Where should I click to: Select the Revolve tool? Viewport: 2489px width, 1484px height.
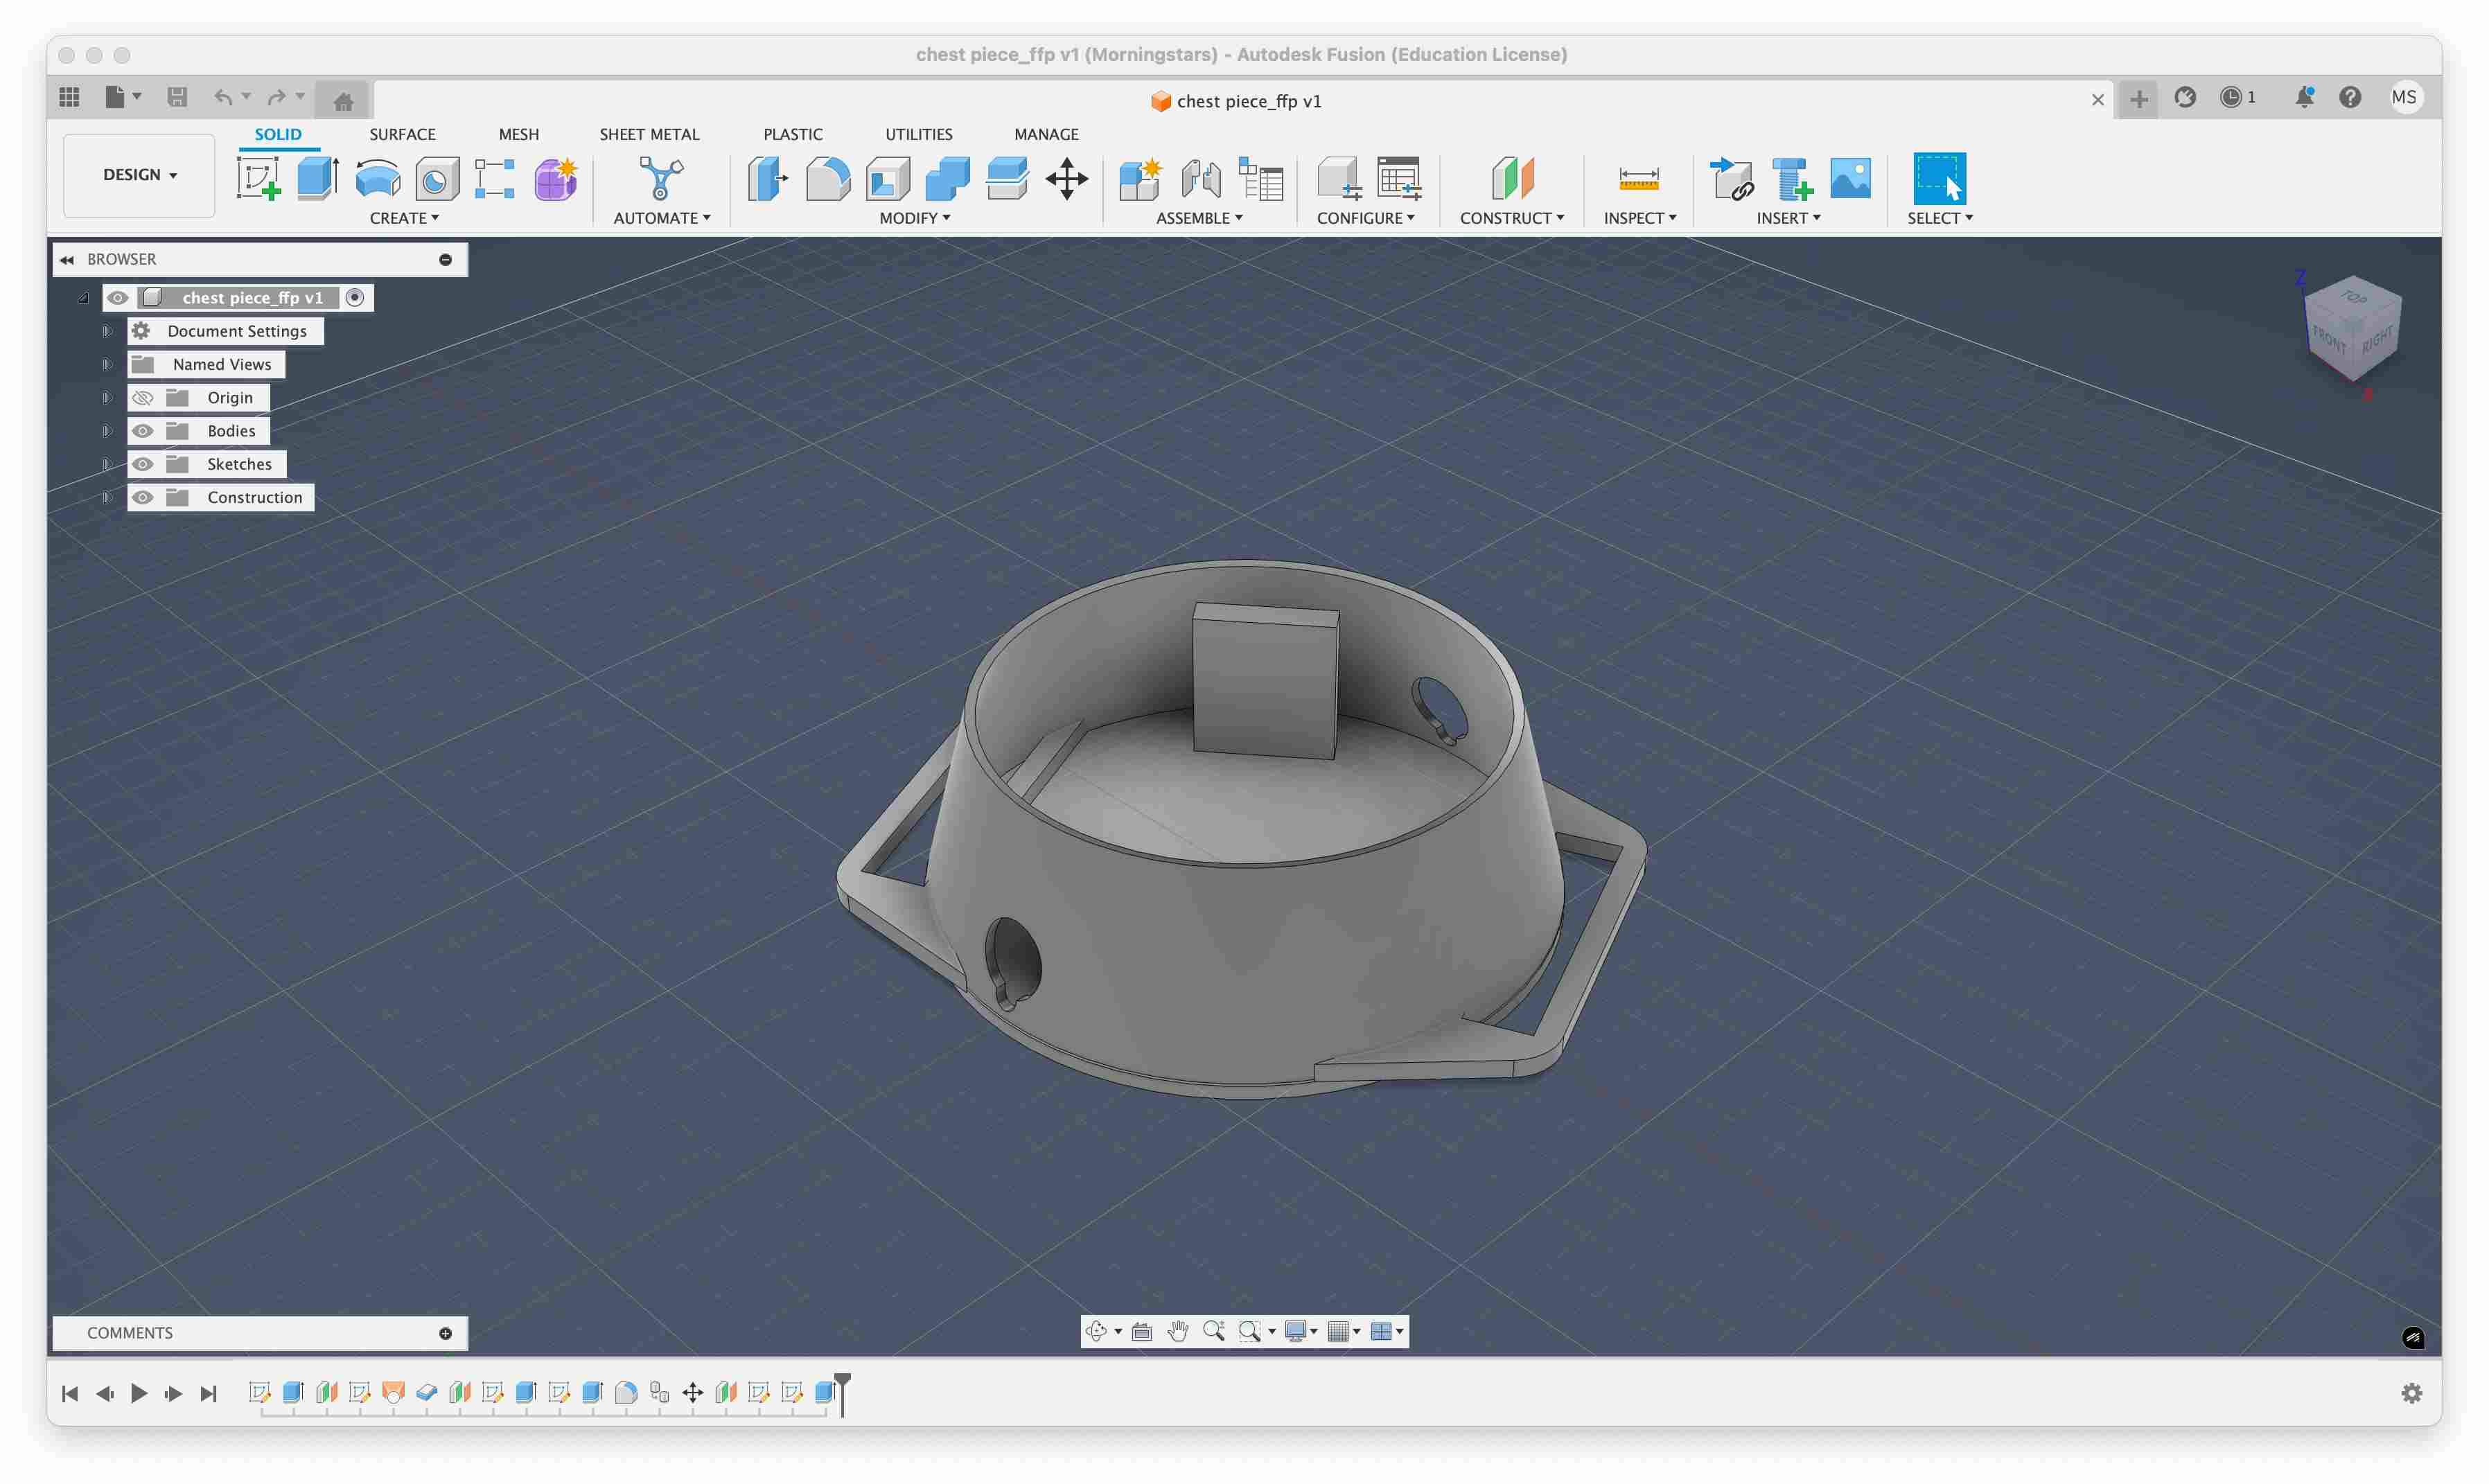378,179
